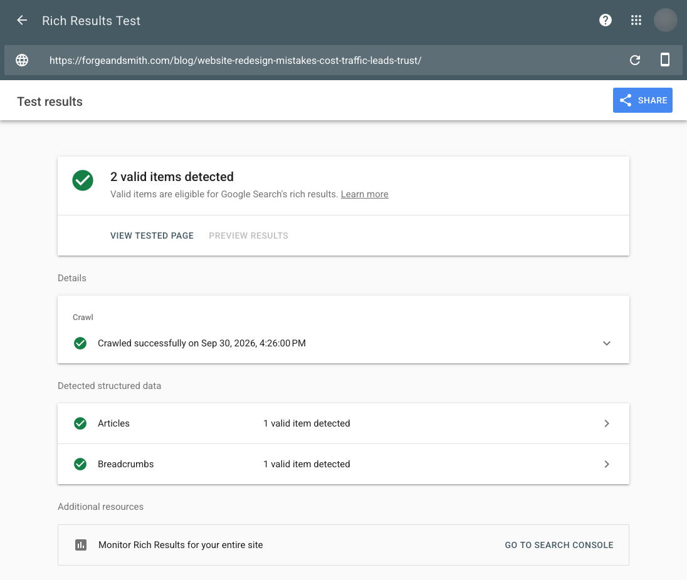Expand the Crawl details chevron
The width and height of the screenshot is (687, 580).
pyautogui.click(x=606, y=343)
